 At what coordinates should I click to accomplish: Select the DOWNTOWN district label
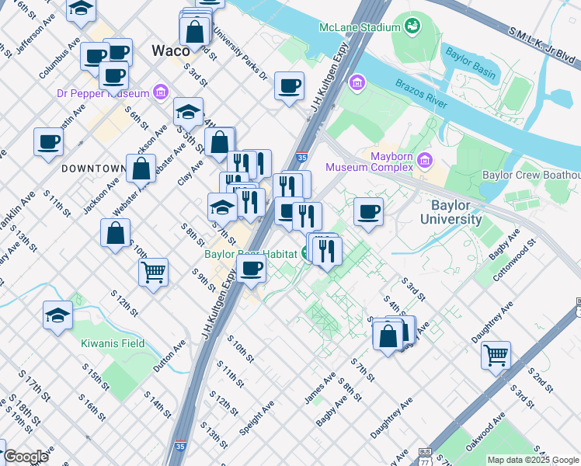point(94,169)
